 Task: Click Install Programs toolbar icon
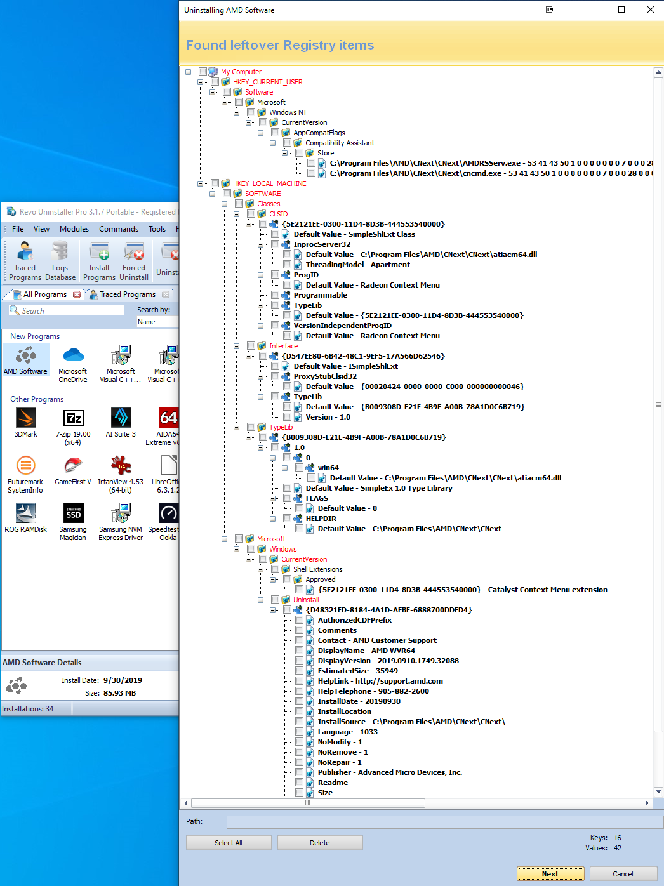100,261
